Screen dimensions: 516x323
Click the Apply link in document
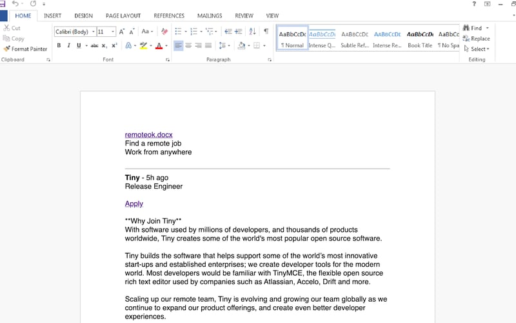click(x=134, y=203)
